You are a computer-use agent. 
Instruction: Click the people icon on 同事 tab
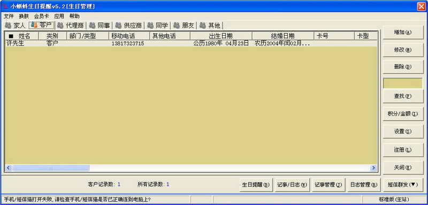pyautogui.click(x=92, y=26)
